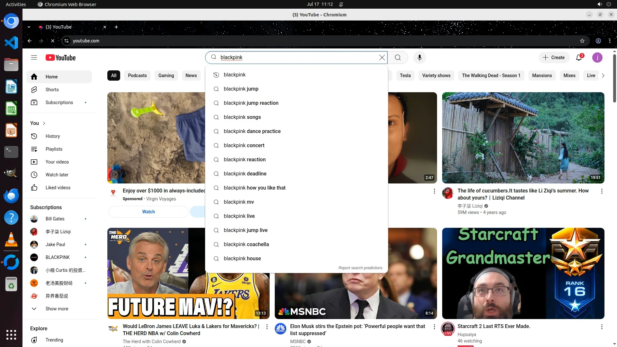
Task: Choose the 'blackpink coachella' suggestion
Action: point(246,244)
